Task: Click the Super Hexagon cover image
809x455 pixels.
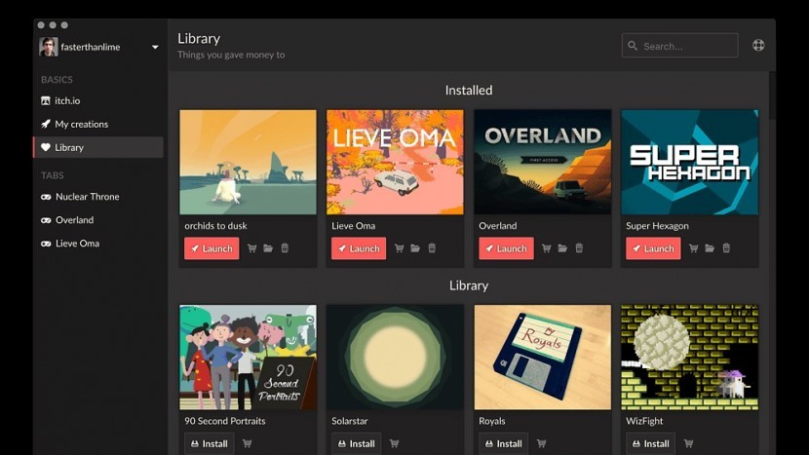Action: pos(690,162)
